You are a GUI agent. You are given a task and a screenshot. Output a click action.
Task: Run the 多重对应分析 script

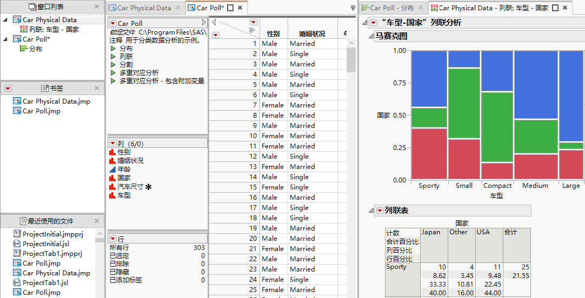(x=114, y=73)
